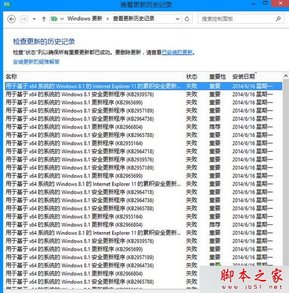Go up one level with Up arrow

click(44, 19)
